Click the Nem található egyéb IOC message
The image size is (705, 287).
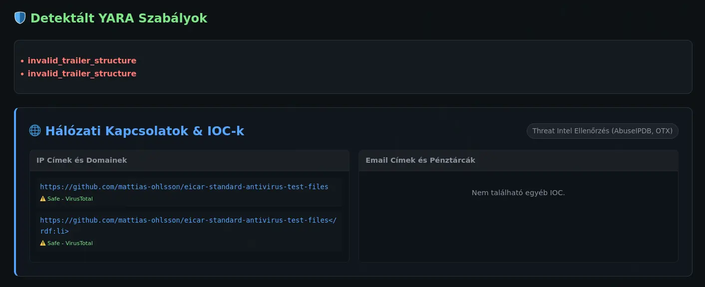pos(518,193)
